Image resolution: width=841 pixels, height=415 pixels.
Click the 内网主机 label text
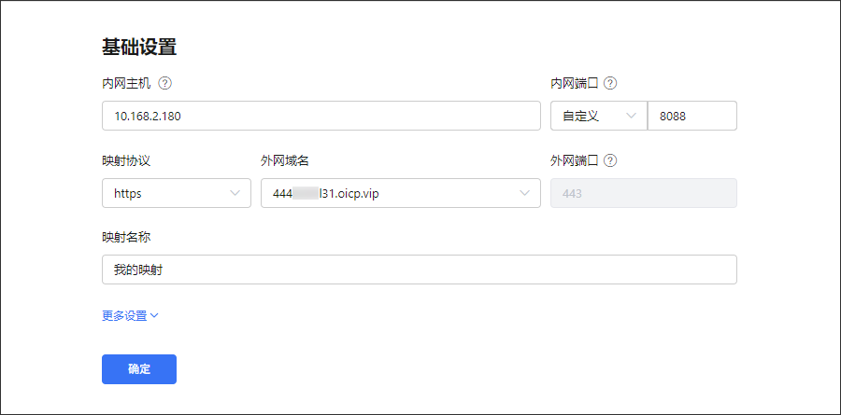pyautogui.click(x=126, y=83)
